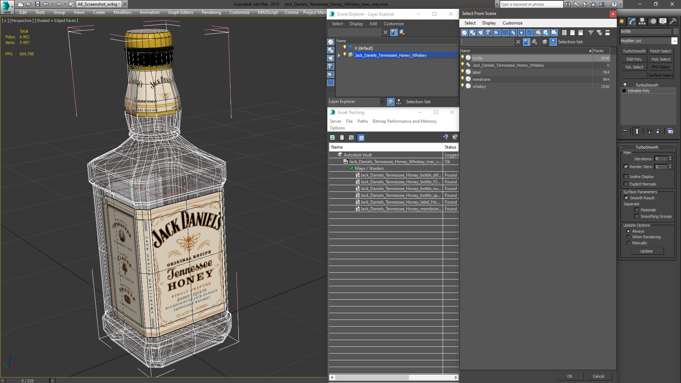This screenshot has height=383, width=681.
Task: Toggle Display Shapes filter in Select From Scene
Action: point(472,33)
